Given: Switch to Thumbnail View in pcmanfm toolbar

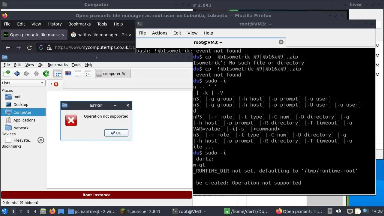Looking at the screenshot, I should tap(68, 73).
